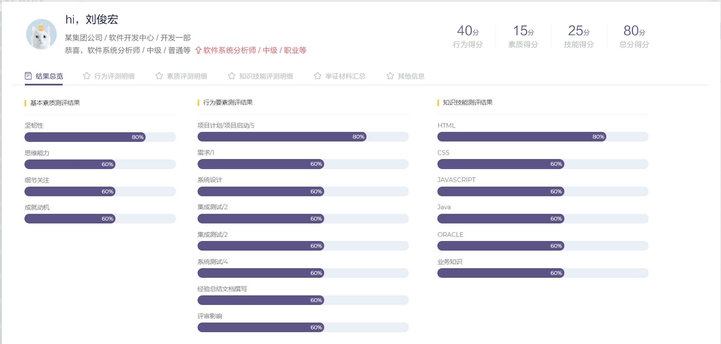Screen dimensions: 721x344
Task: Switch to 行为评测明细 tab
Action: 114,76
